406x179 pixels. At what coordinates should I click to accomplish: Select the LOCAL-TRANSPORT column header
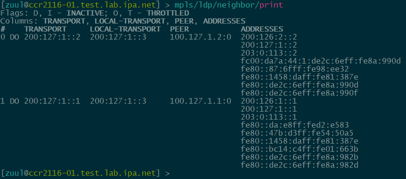click(125, 29)
